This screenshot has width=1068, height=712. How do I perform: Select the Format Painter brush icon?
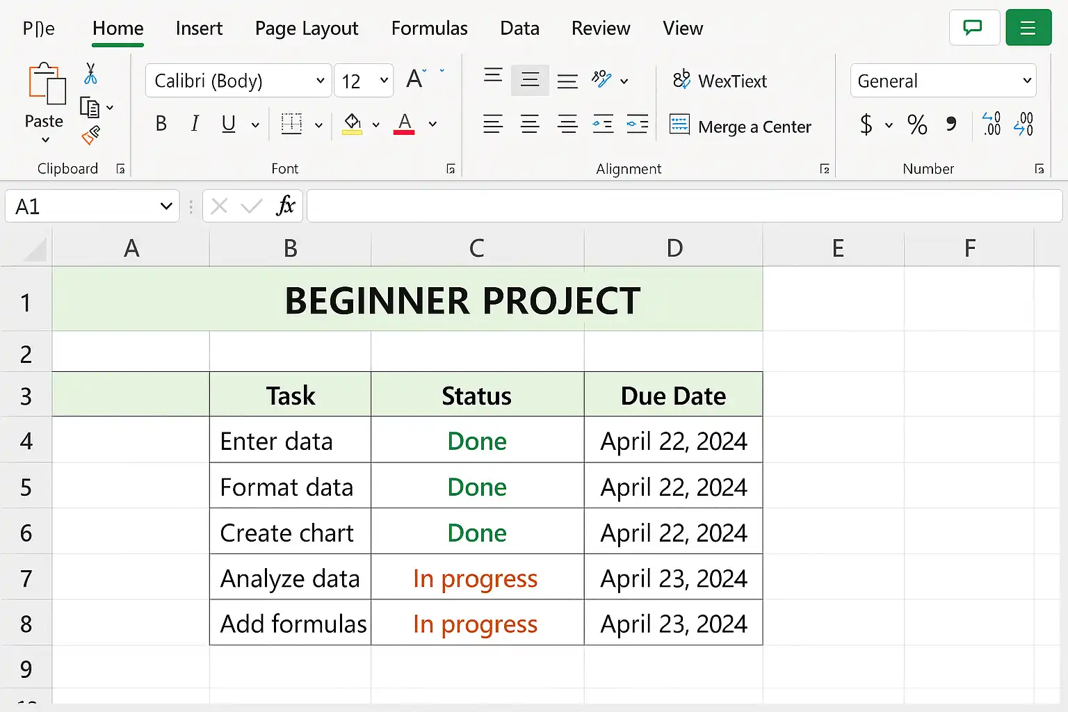[90, 135]
